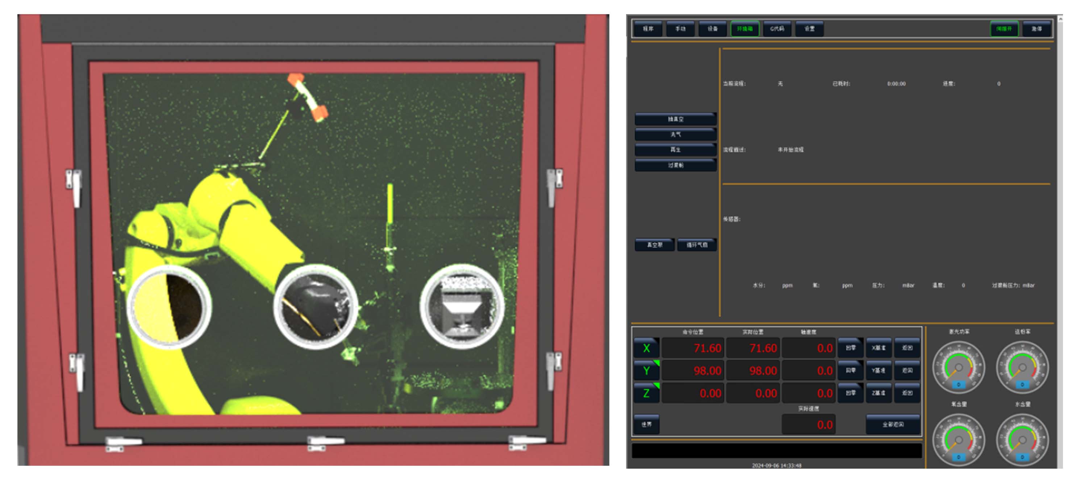1084x481 pixels.
Task: Select the green Y axis button
Action: tap(646, 370)
